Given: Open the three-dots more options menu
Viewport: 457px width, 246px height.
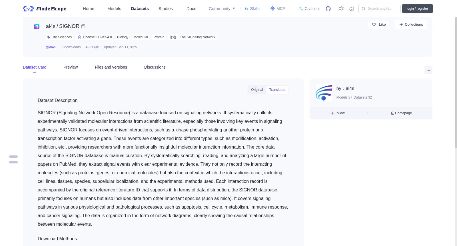Looking at the screenshot, I should tap(428, 70).
